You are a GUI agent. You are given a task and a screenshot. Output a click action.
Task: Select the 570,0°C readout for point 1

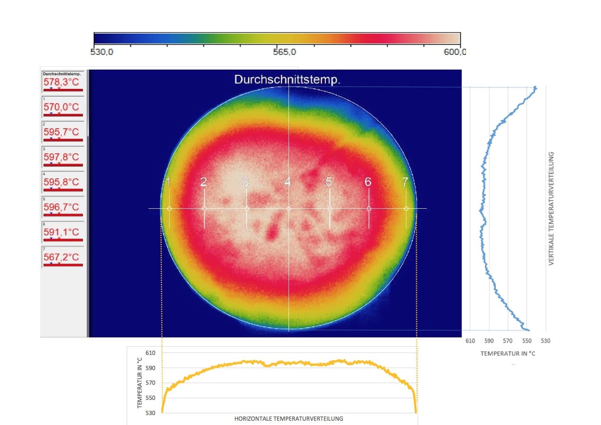pos(63,106)
